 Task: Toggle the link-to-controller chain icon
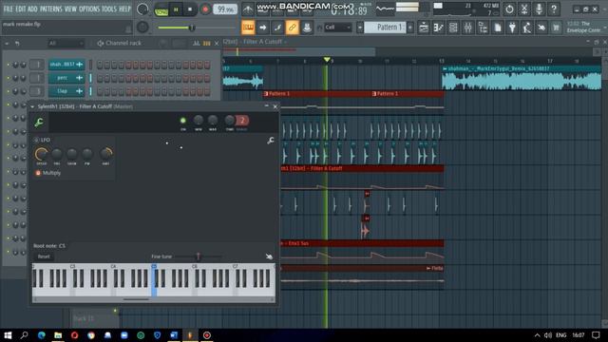tap(292, 28)
